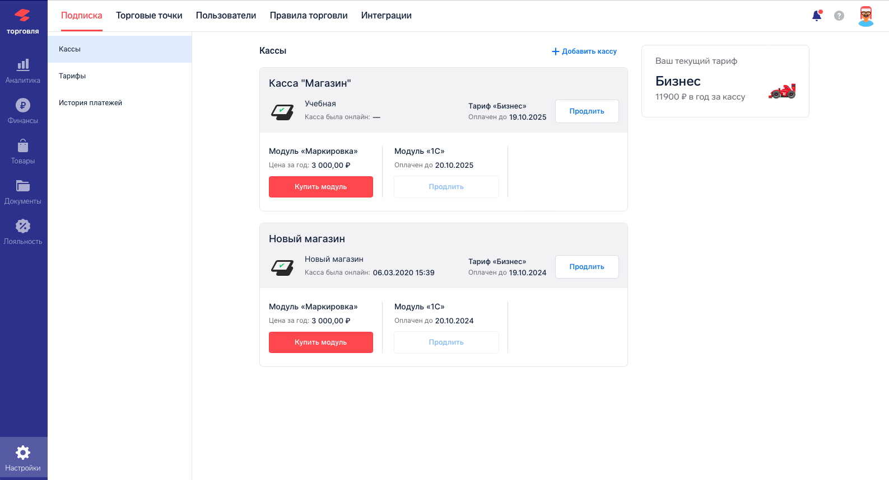Продлить Модуль 1С paid until 20.10.2025
This screenshot has width=889, height=480.
pyautogui.click(x=446, y=187)
